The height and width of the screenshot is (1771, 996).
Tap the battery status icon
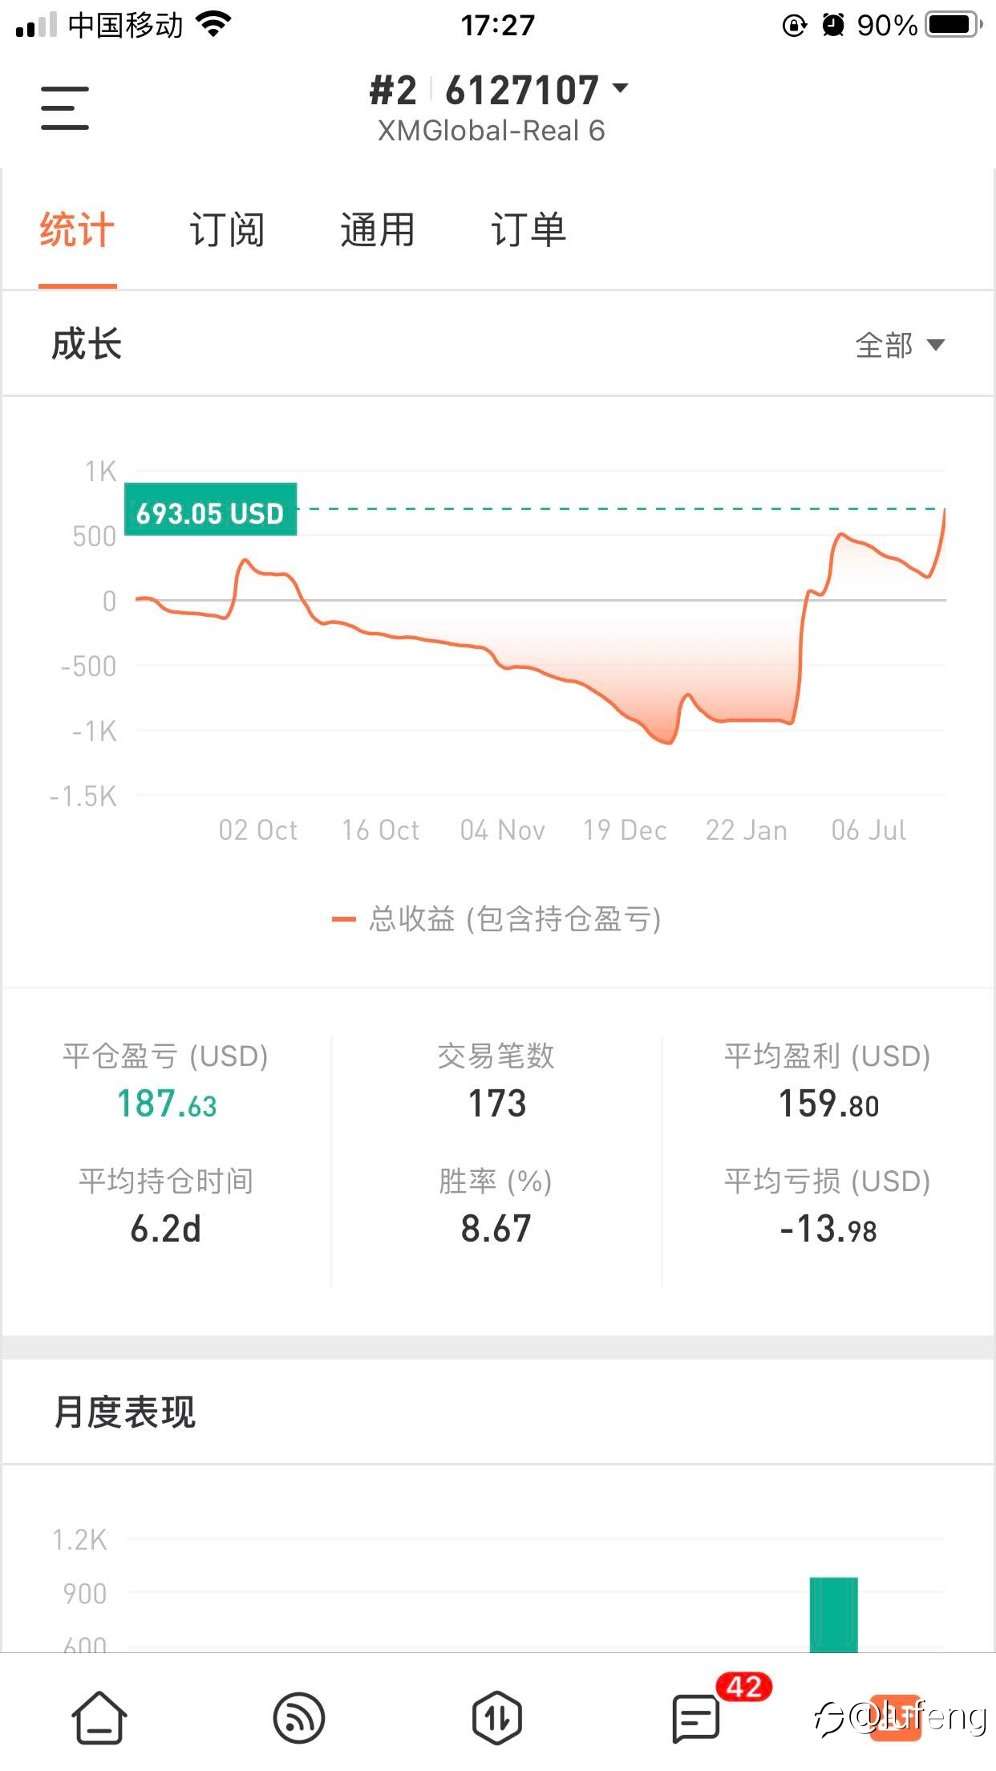(953, 25)
